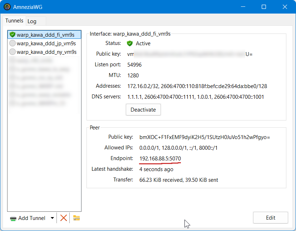Click the green shield beside Active status
296x231 pixels.
[x=130, y=43]
